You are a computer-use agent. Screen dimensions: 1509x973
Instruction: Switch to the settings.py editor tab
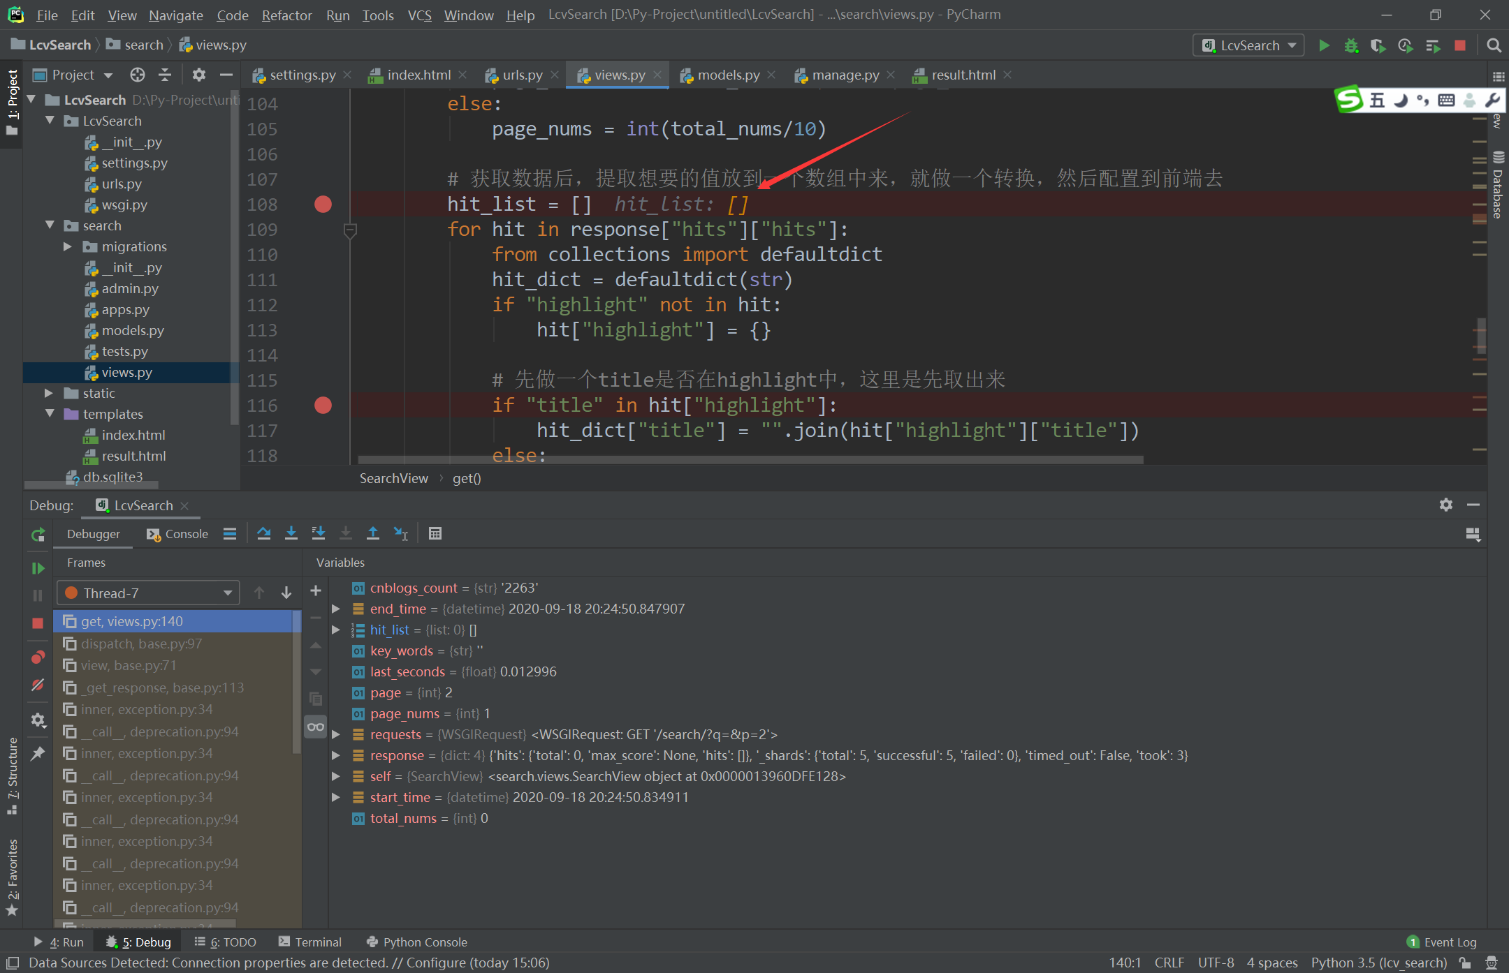(x=302, y=75)
